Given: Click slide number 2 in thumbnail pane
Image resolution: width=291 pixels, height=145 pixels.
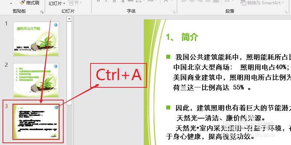Looking at the screenshot, I should (7, 65).
